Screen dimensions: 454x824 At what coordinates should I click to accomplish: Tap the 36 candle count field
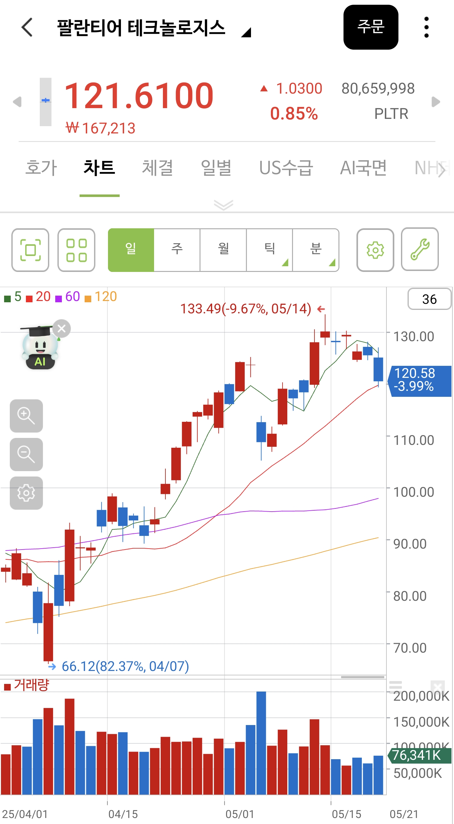click(x=429, y=299)
